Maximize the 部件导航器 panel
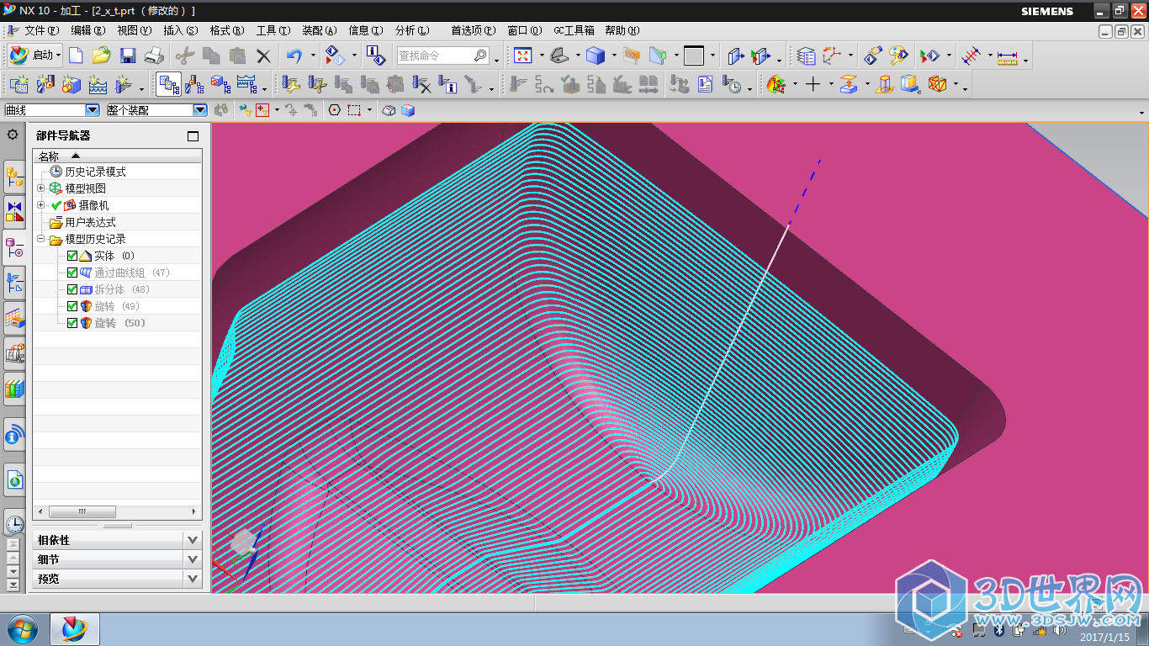 pyautogui.click(x=193, y=135)
